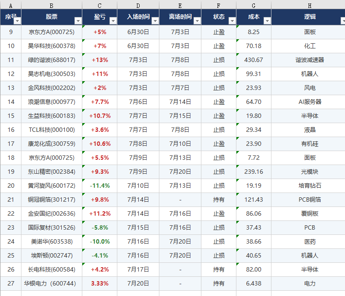Image resolution: width=345 pixels, height=296 pixels.
Task: Select cell 埃斯顿(002747)
Action: 52,255
